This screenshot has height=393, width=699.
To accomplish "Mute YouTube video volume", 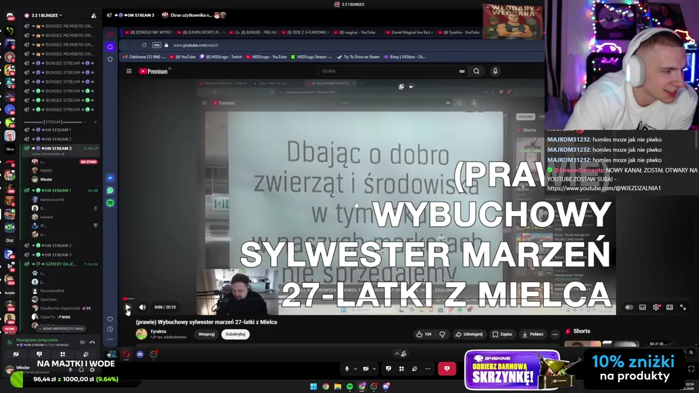I will [142, 307].
